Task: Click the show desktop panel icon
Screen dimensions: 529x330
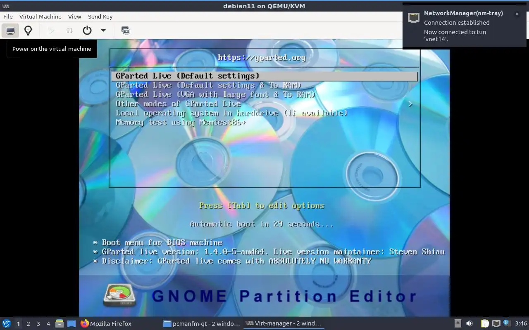Action: (71, 324)
